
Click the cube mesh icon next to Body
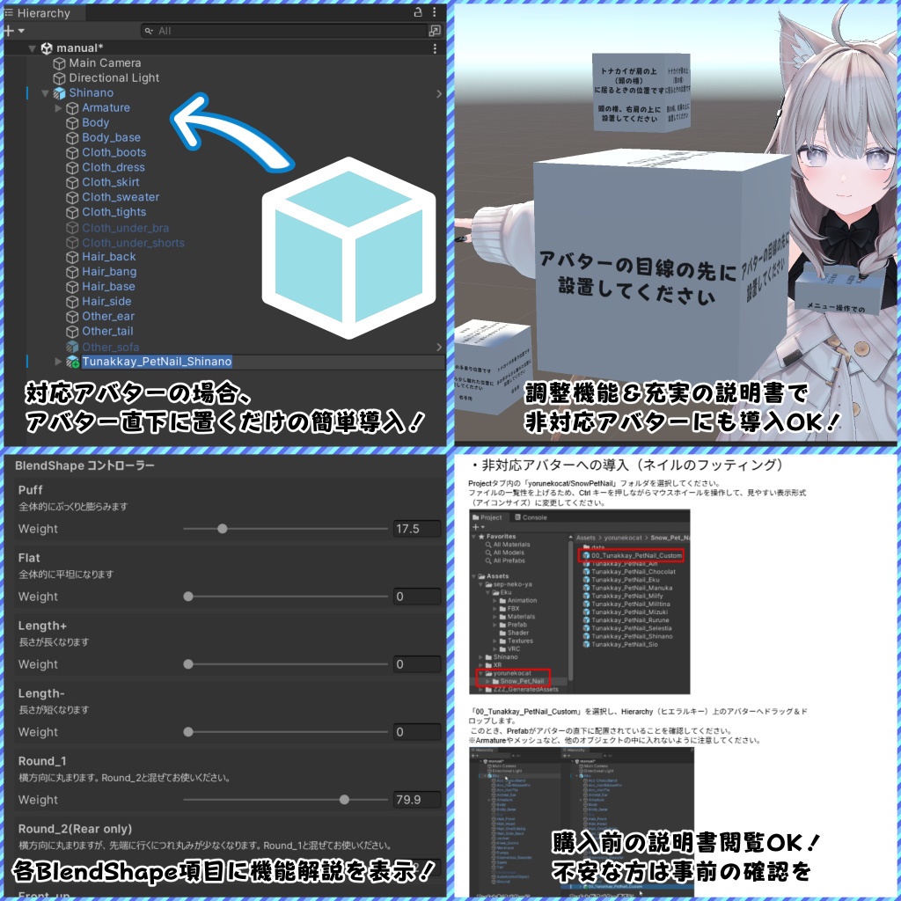pos(74,122)
